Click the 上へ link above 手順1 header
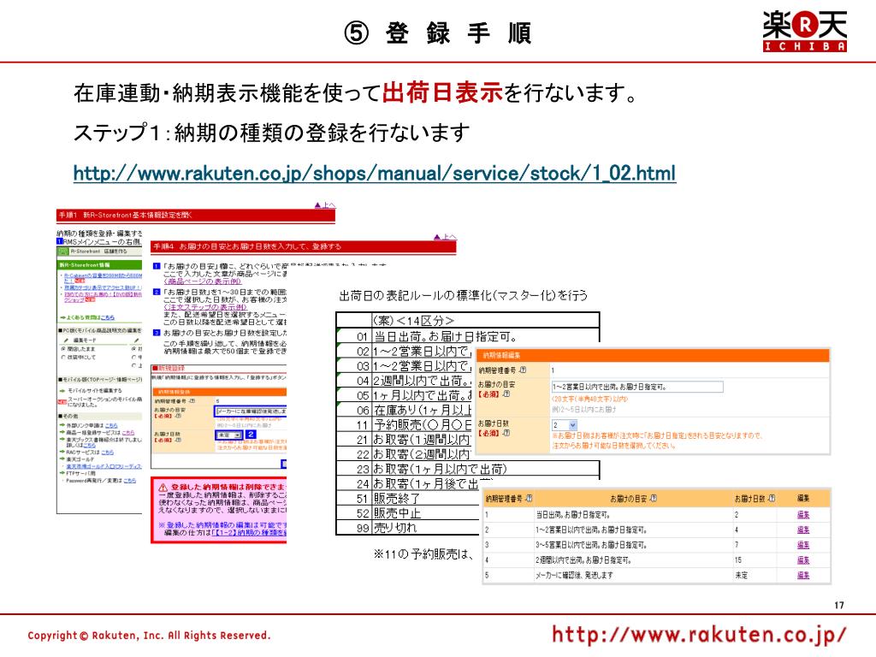This screenshot has width=876, height=657. pyautogui.click(x=325, y=205)
